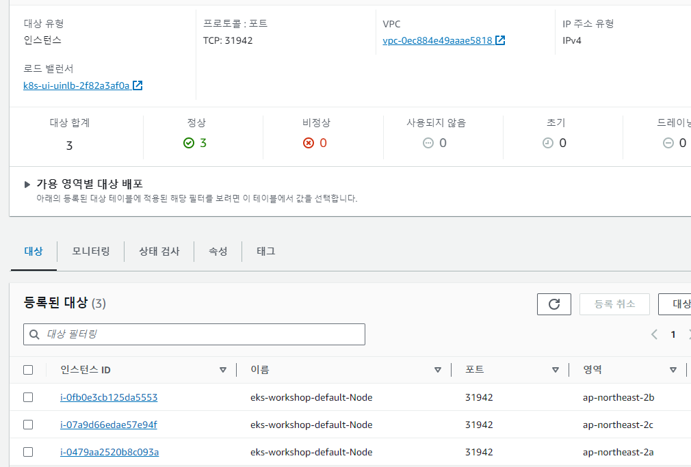Check the checkbox for instance i-0fb0e3cb125da5553
691x467 pixels.
pos(28,397)
